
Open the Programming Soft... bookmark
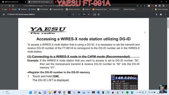[x=57, y=9]
